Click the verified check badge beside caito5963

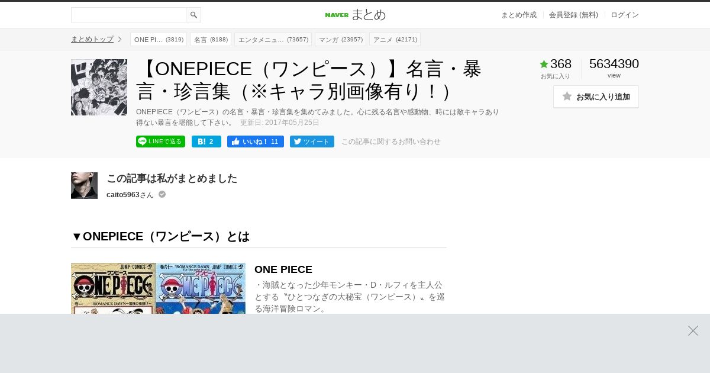pos(162,194)
